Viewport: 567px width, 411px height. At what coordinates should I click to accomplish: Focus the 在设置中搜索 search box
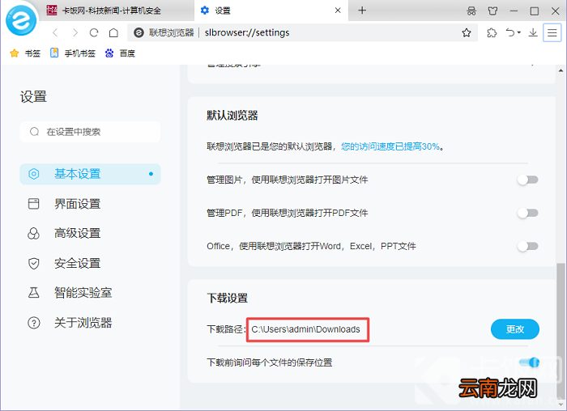[x=90, y=132]
